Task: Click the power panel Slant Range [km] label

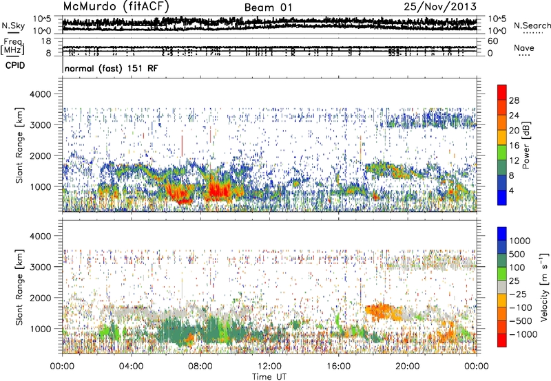Action: [19, 144]
